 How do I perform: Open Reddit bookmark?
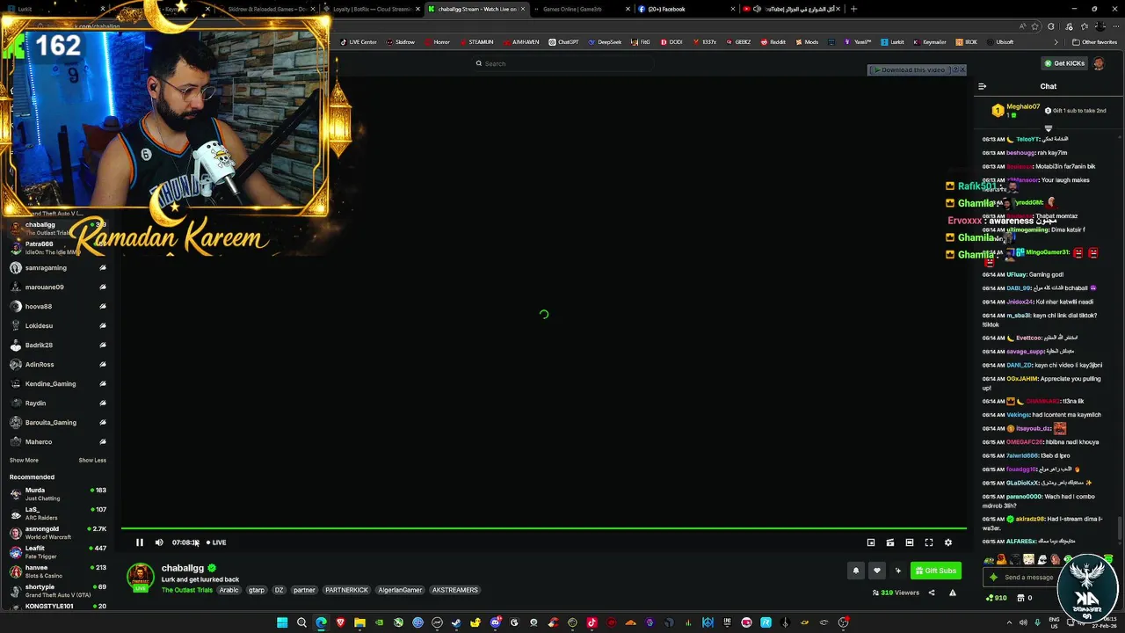pos(773,42)
